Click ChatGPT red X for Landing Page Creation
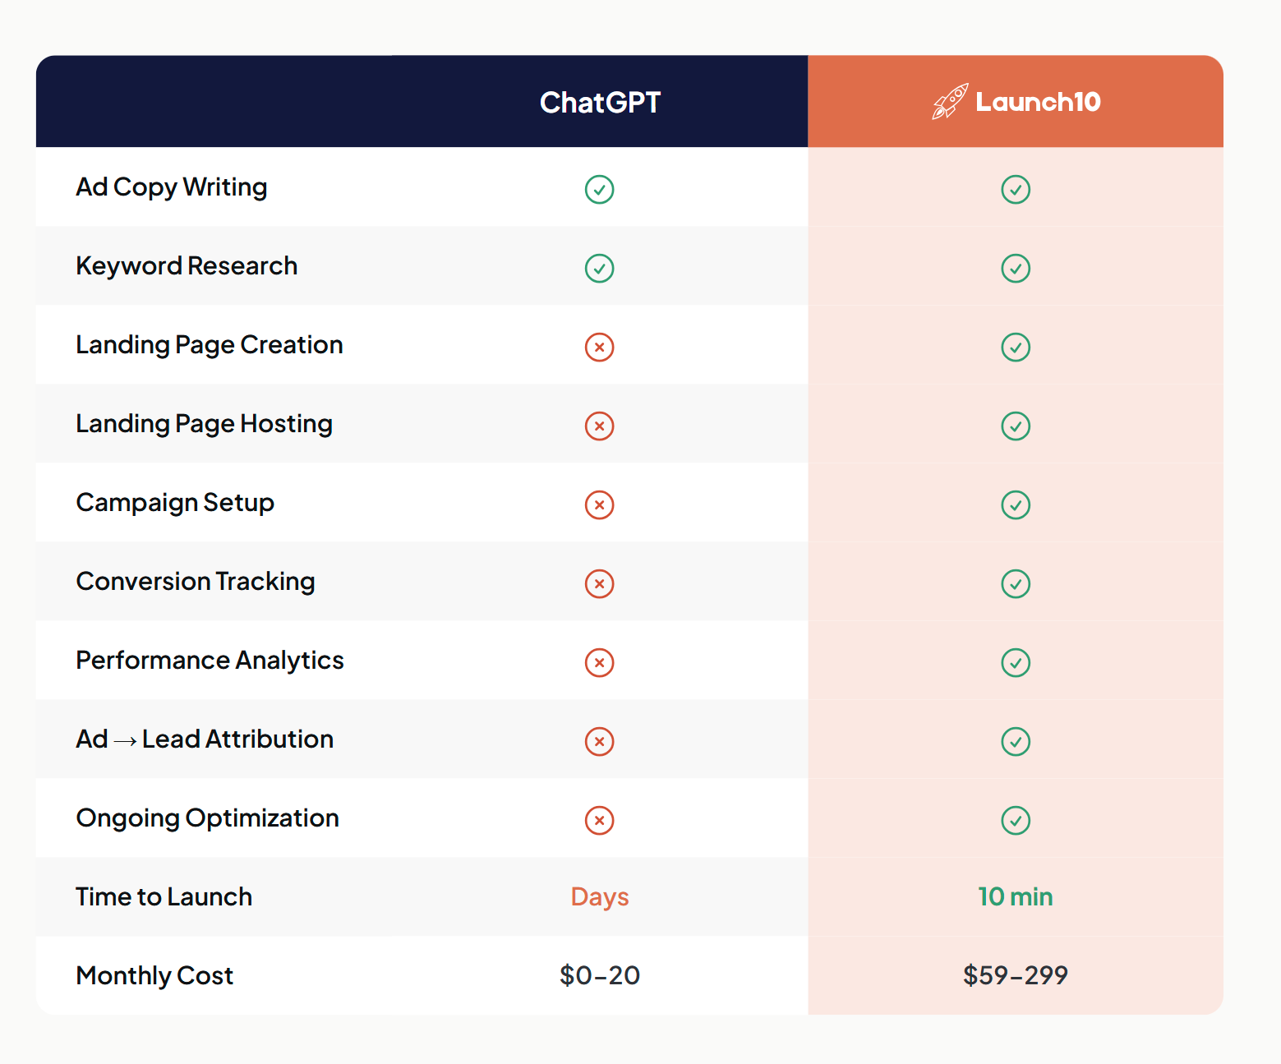 point(600,347)
